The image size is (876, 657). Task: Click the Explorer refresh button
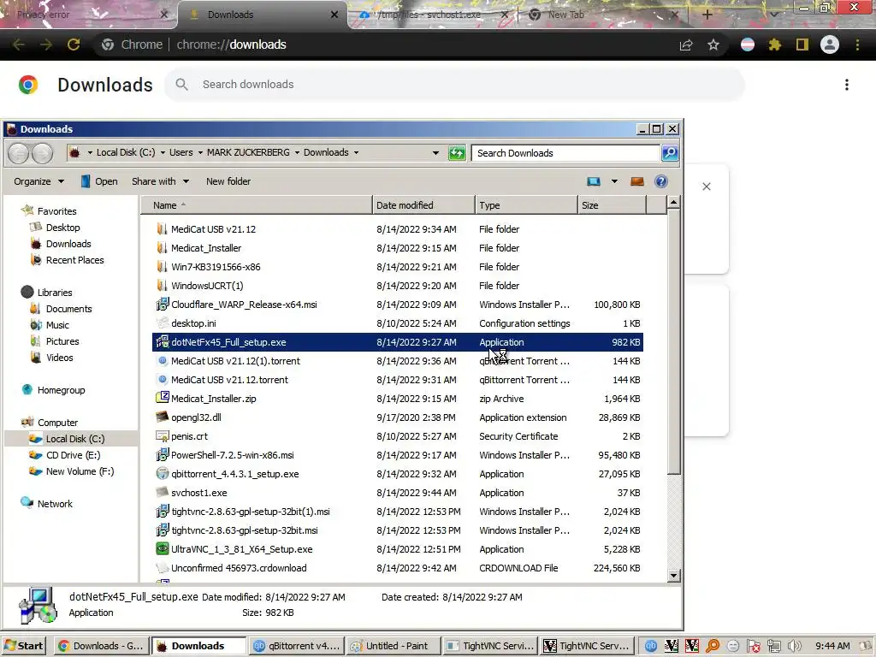click(x=457, y=152)
